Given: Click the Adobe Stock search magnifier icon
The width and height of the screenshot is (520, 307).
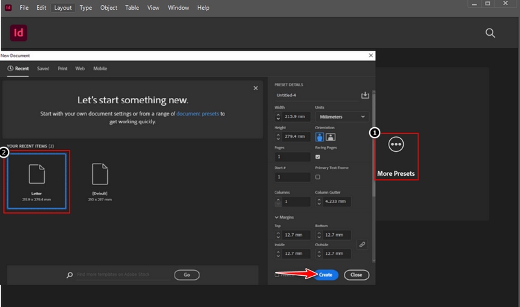Looking at the screenshot, I should (70, 275).
